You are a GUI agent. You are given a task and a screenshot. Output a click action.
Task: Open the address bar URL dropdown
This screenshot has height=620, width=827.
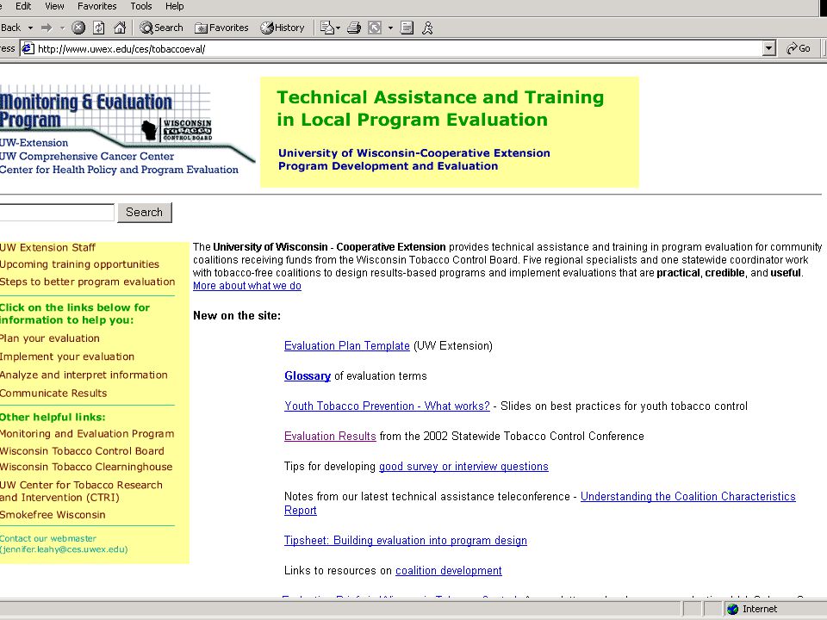click(x=769, y=48)
